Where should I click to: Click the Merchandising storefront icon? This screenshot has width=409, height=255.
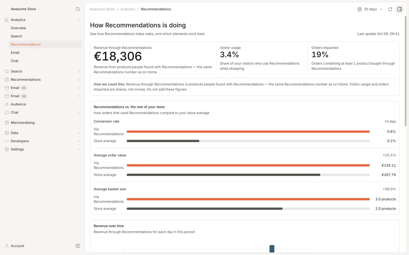(7, 123)
